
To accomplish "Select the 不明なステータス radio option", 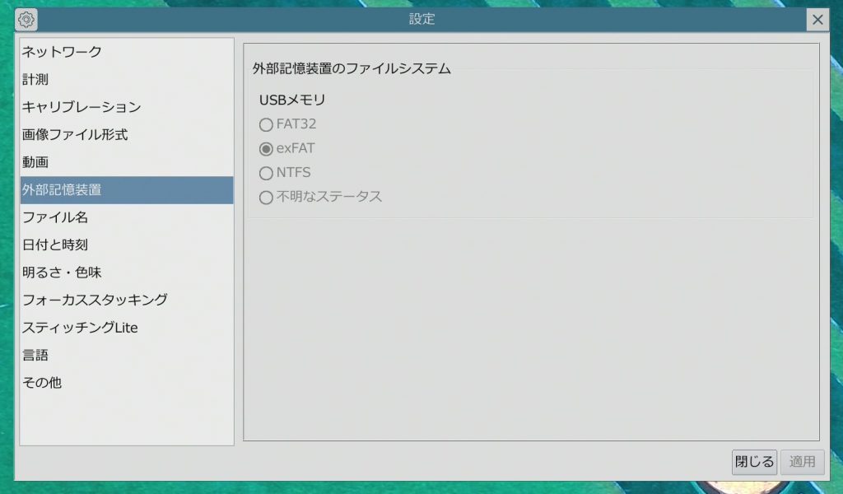I will click(x=266, y=198).
